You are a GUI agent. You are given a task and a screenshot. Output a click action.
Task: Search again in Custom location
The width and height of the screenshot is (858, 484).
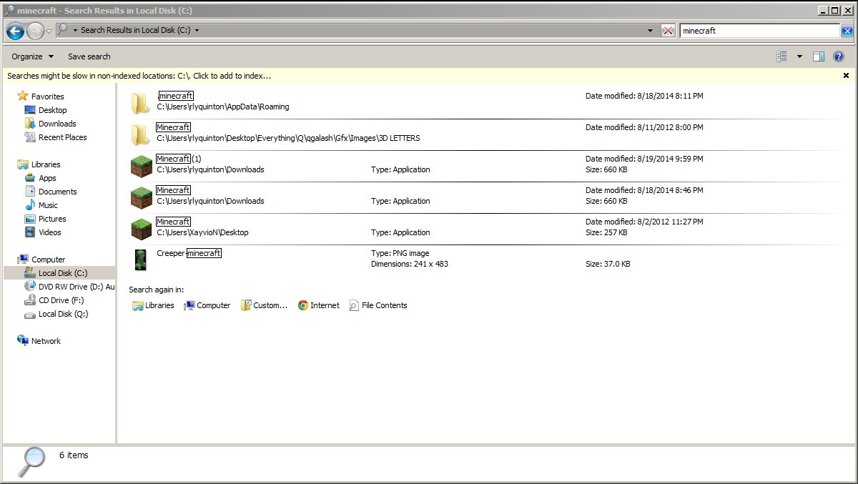point(264,305)
